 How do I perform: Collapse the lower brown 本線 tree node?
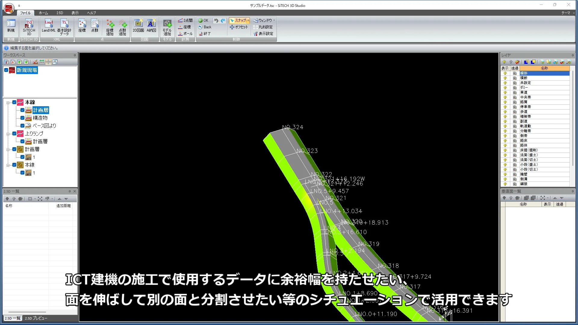(8, 165)
